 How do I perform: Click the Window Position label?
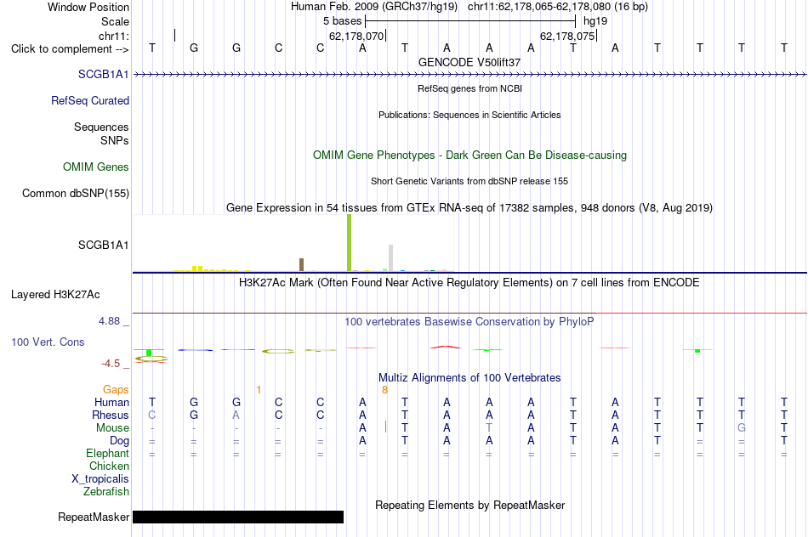pyautogui.click(x=88, y=7)
